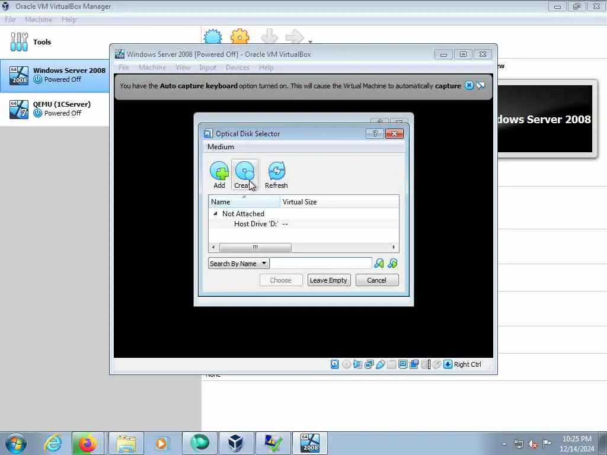Viewport: 607px width, 455px height.
Task: Open Internet Explorer from the taskbar
Action: tap(53, 443)
